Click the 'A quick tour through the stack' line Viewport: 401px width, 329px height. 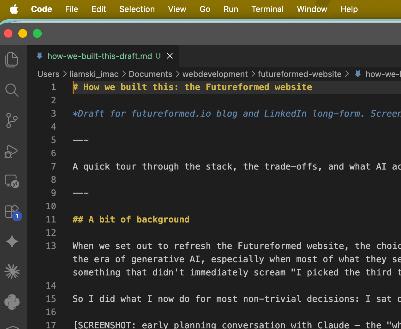coord(236,166)
